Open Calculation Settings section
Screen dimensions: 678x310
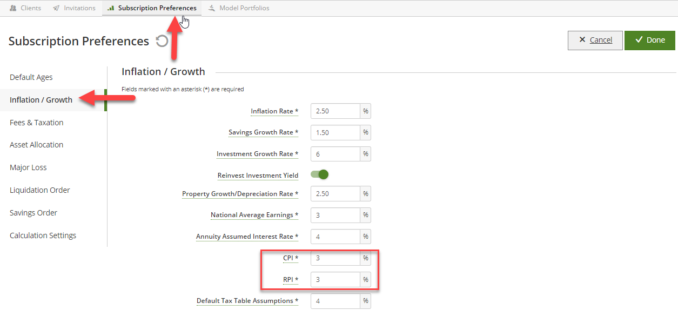[43, 235]
